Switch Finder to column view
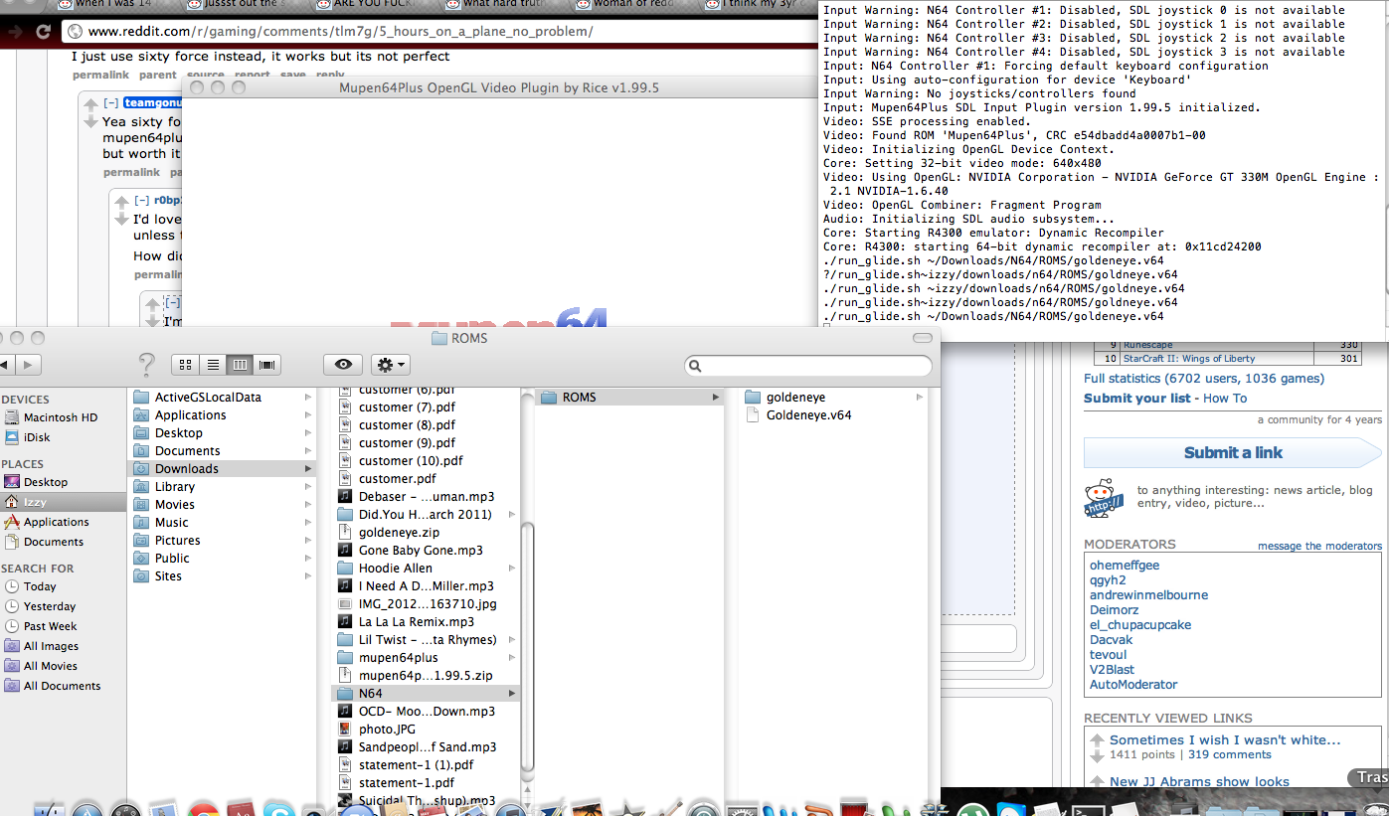Screen dimensions: 1389x816 (x=240, y=365)
